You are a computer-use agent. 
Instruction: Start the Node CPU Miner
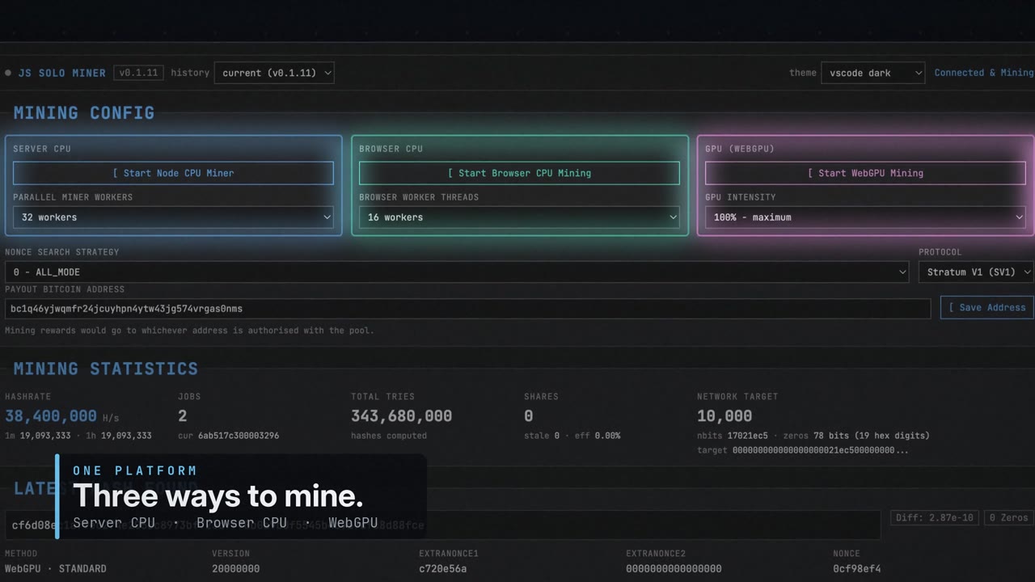tap(173, 173)
